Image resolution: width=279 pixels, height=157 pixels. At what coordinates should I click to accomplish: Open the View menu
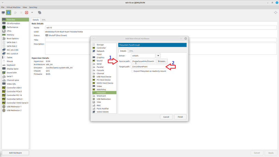point(25,7)
